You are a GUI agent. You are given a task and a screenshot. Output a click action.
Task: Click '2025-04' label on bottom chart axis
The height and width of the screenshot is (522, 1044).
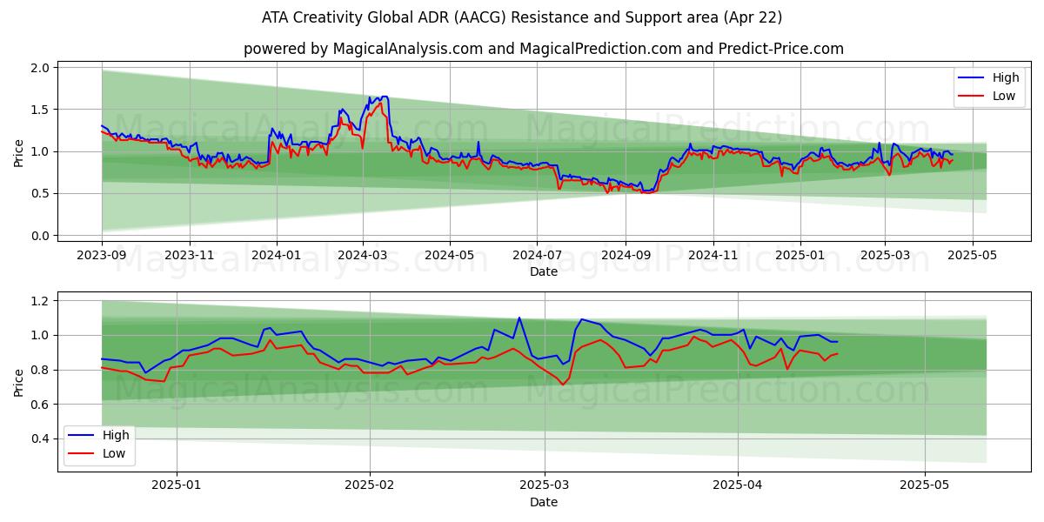point(738,485)
